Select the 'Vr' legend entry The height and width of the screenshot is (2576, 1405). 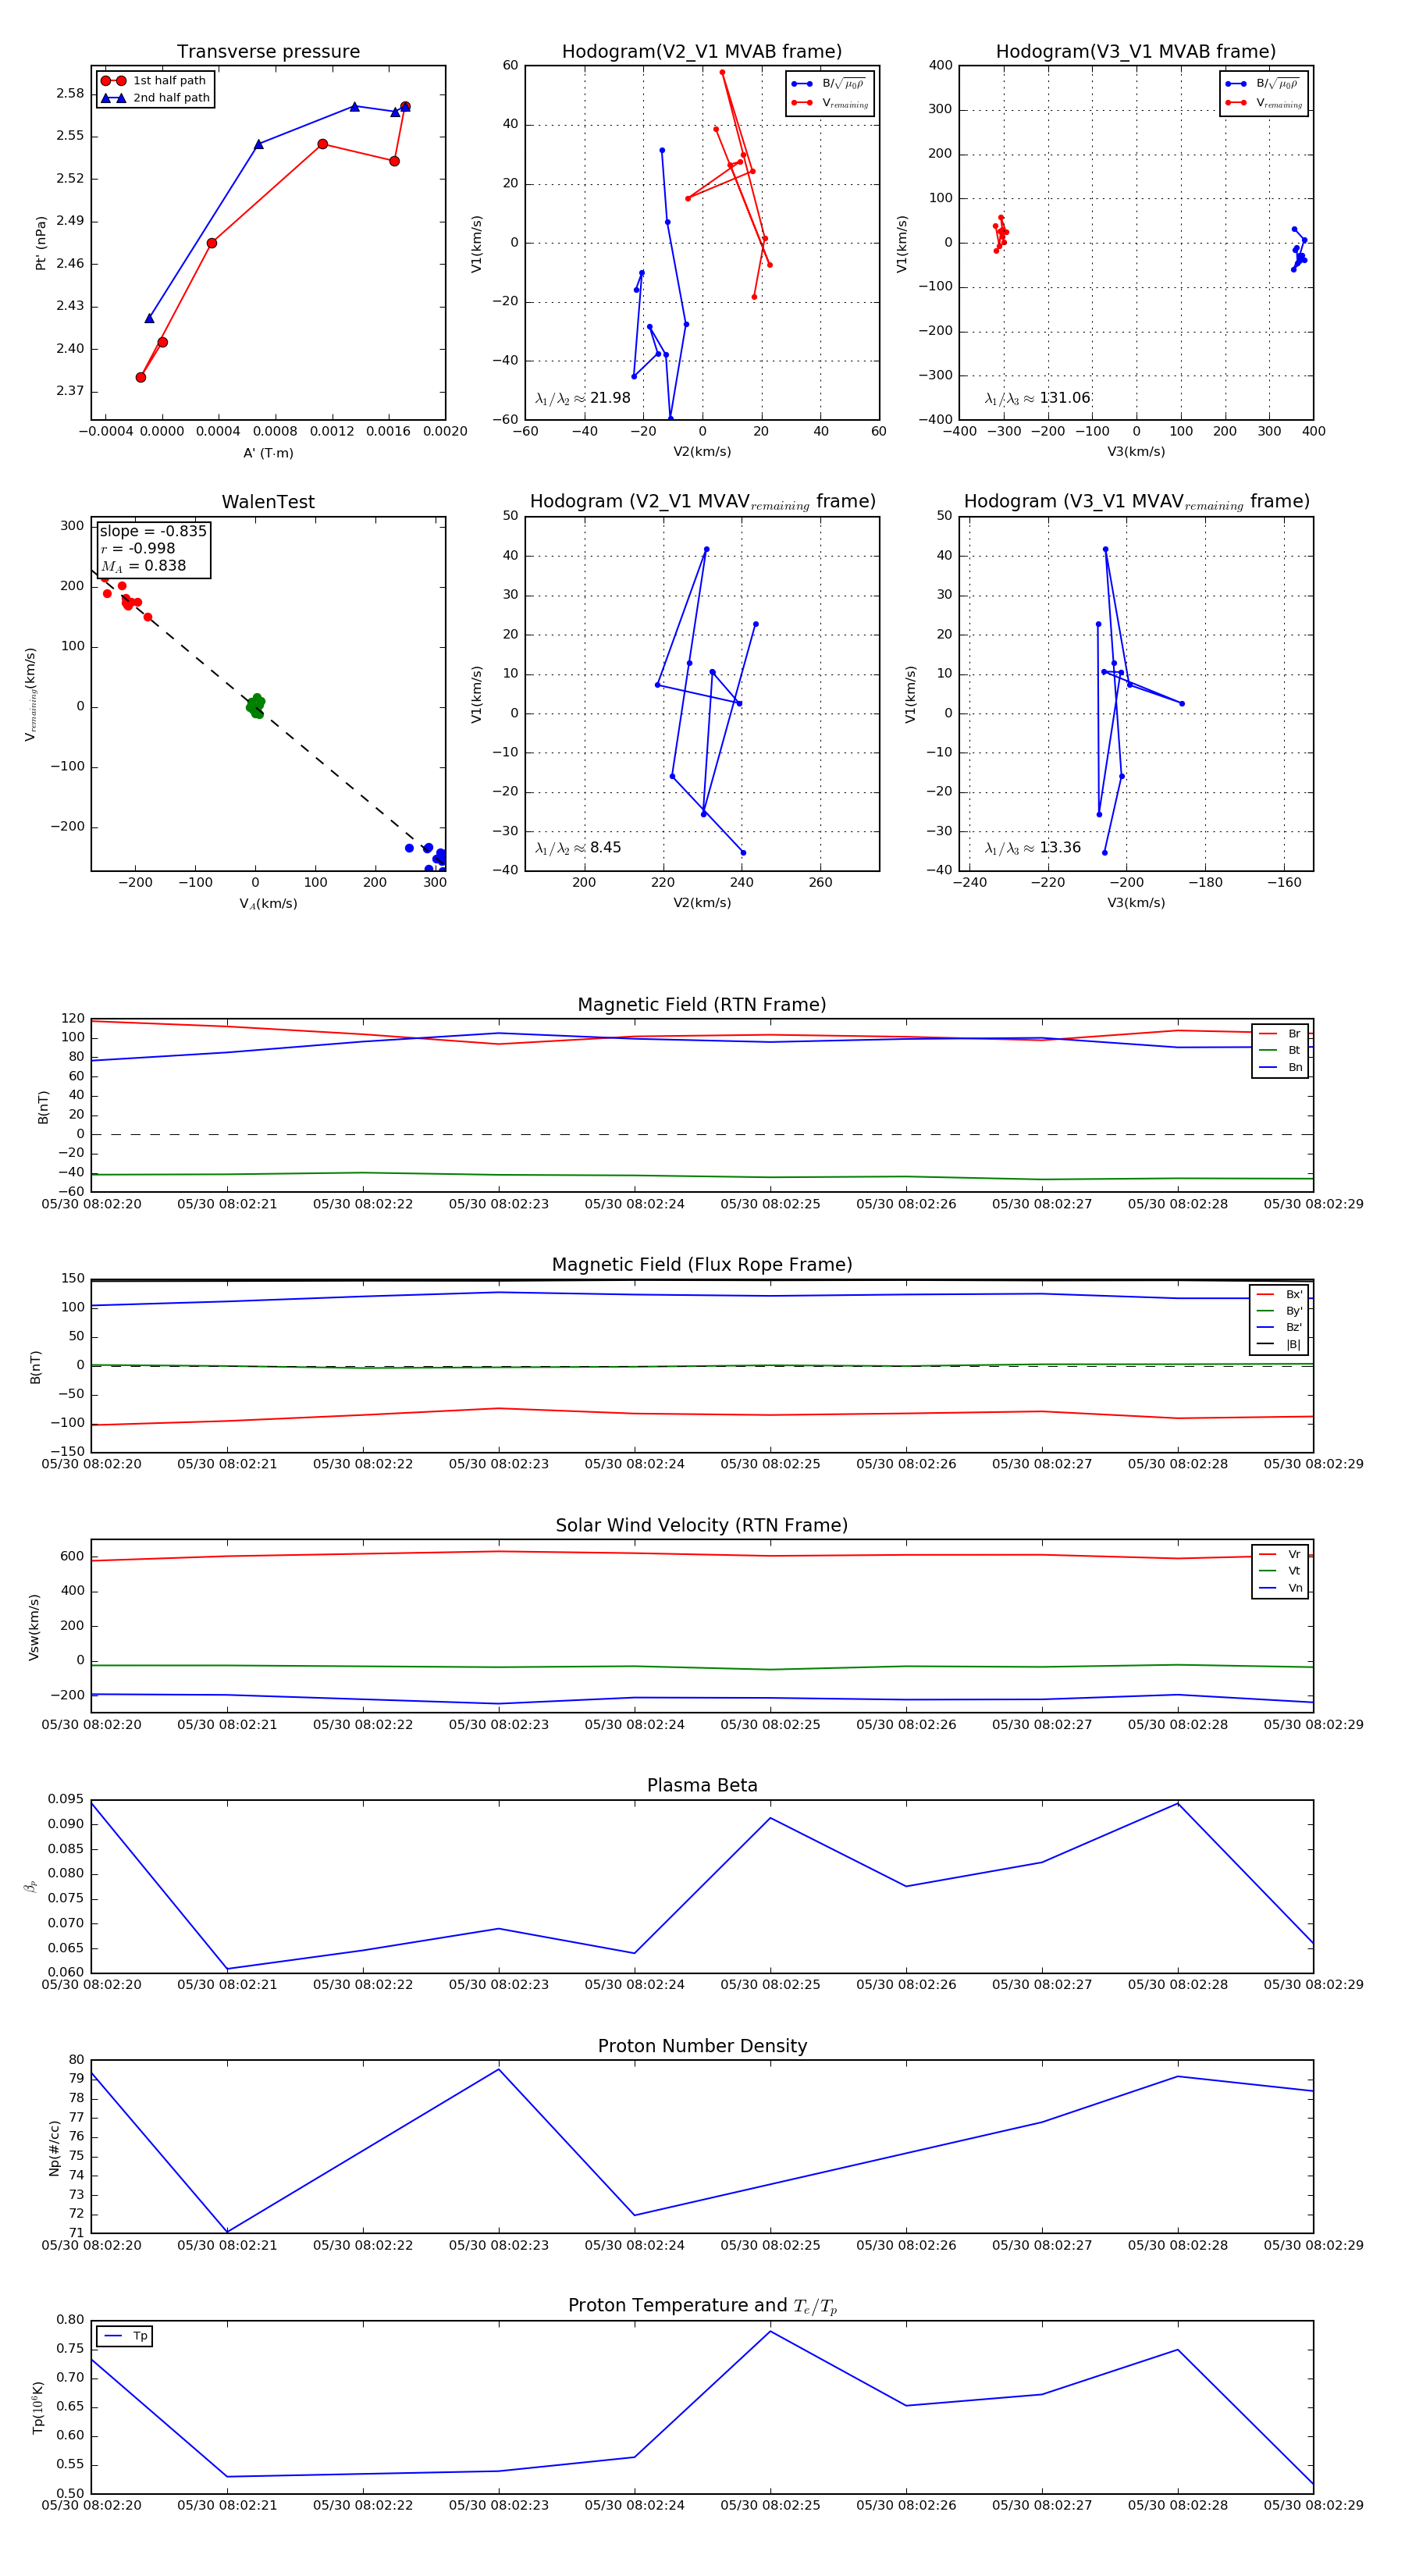(x=1280, y=1554)
